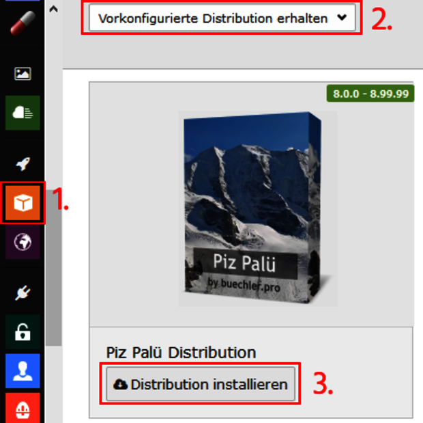Click the globe icon in sidebar
Screen dimensions: 423x423
pyautogui.click(x=23, y=242)
